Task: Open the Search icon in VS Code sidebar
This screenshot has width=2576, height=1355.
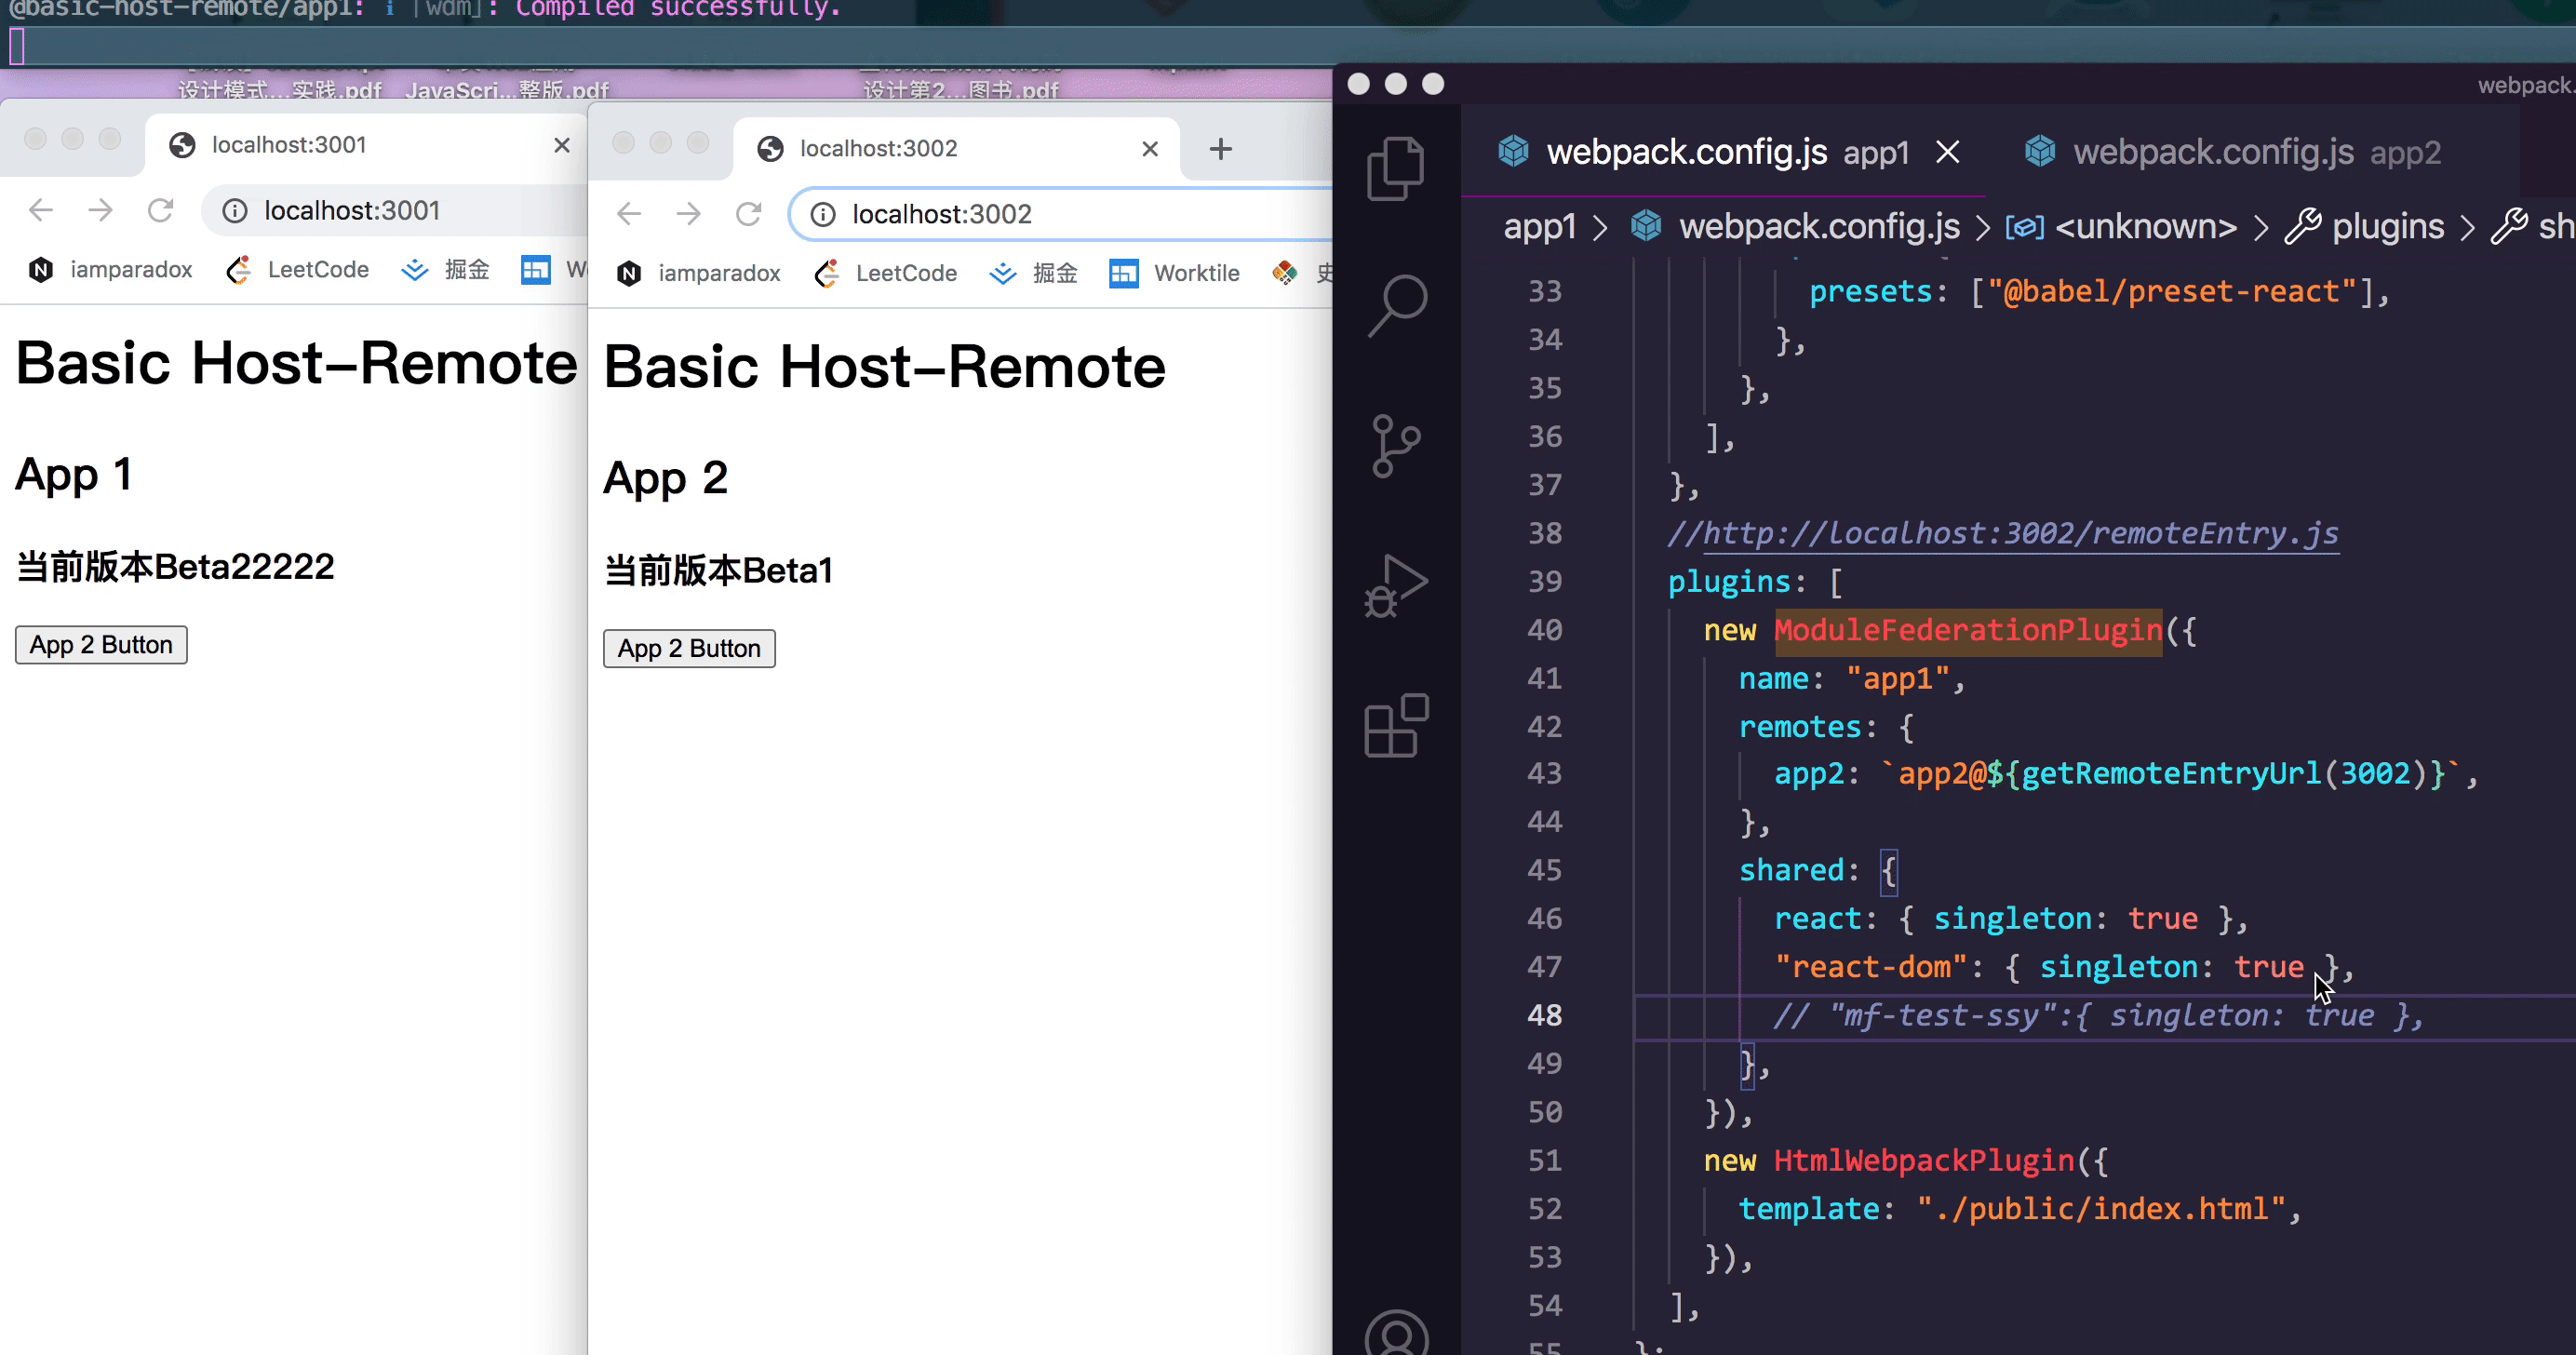Action: [1396, 306]
